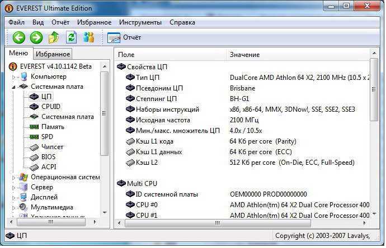Click details pane scroll up arrow
Screen dimensions: 386x248
[x=374, y=53]
